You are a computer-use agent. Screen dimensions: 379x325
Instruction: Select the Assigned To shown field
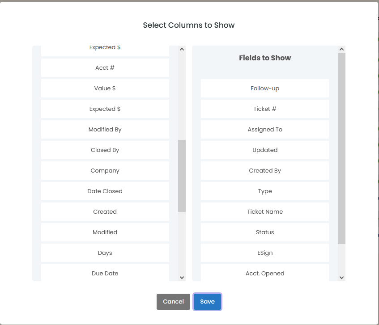tap(265, 130)
